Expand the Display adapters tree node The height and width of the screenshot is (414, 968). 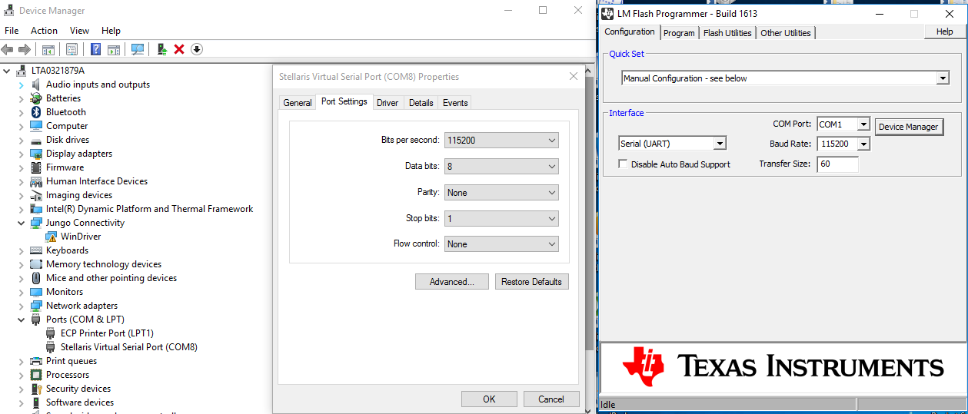pyautogui.click(x=21, y=154)
